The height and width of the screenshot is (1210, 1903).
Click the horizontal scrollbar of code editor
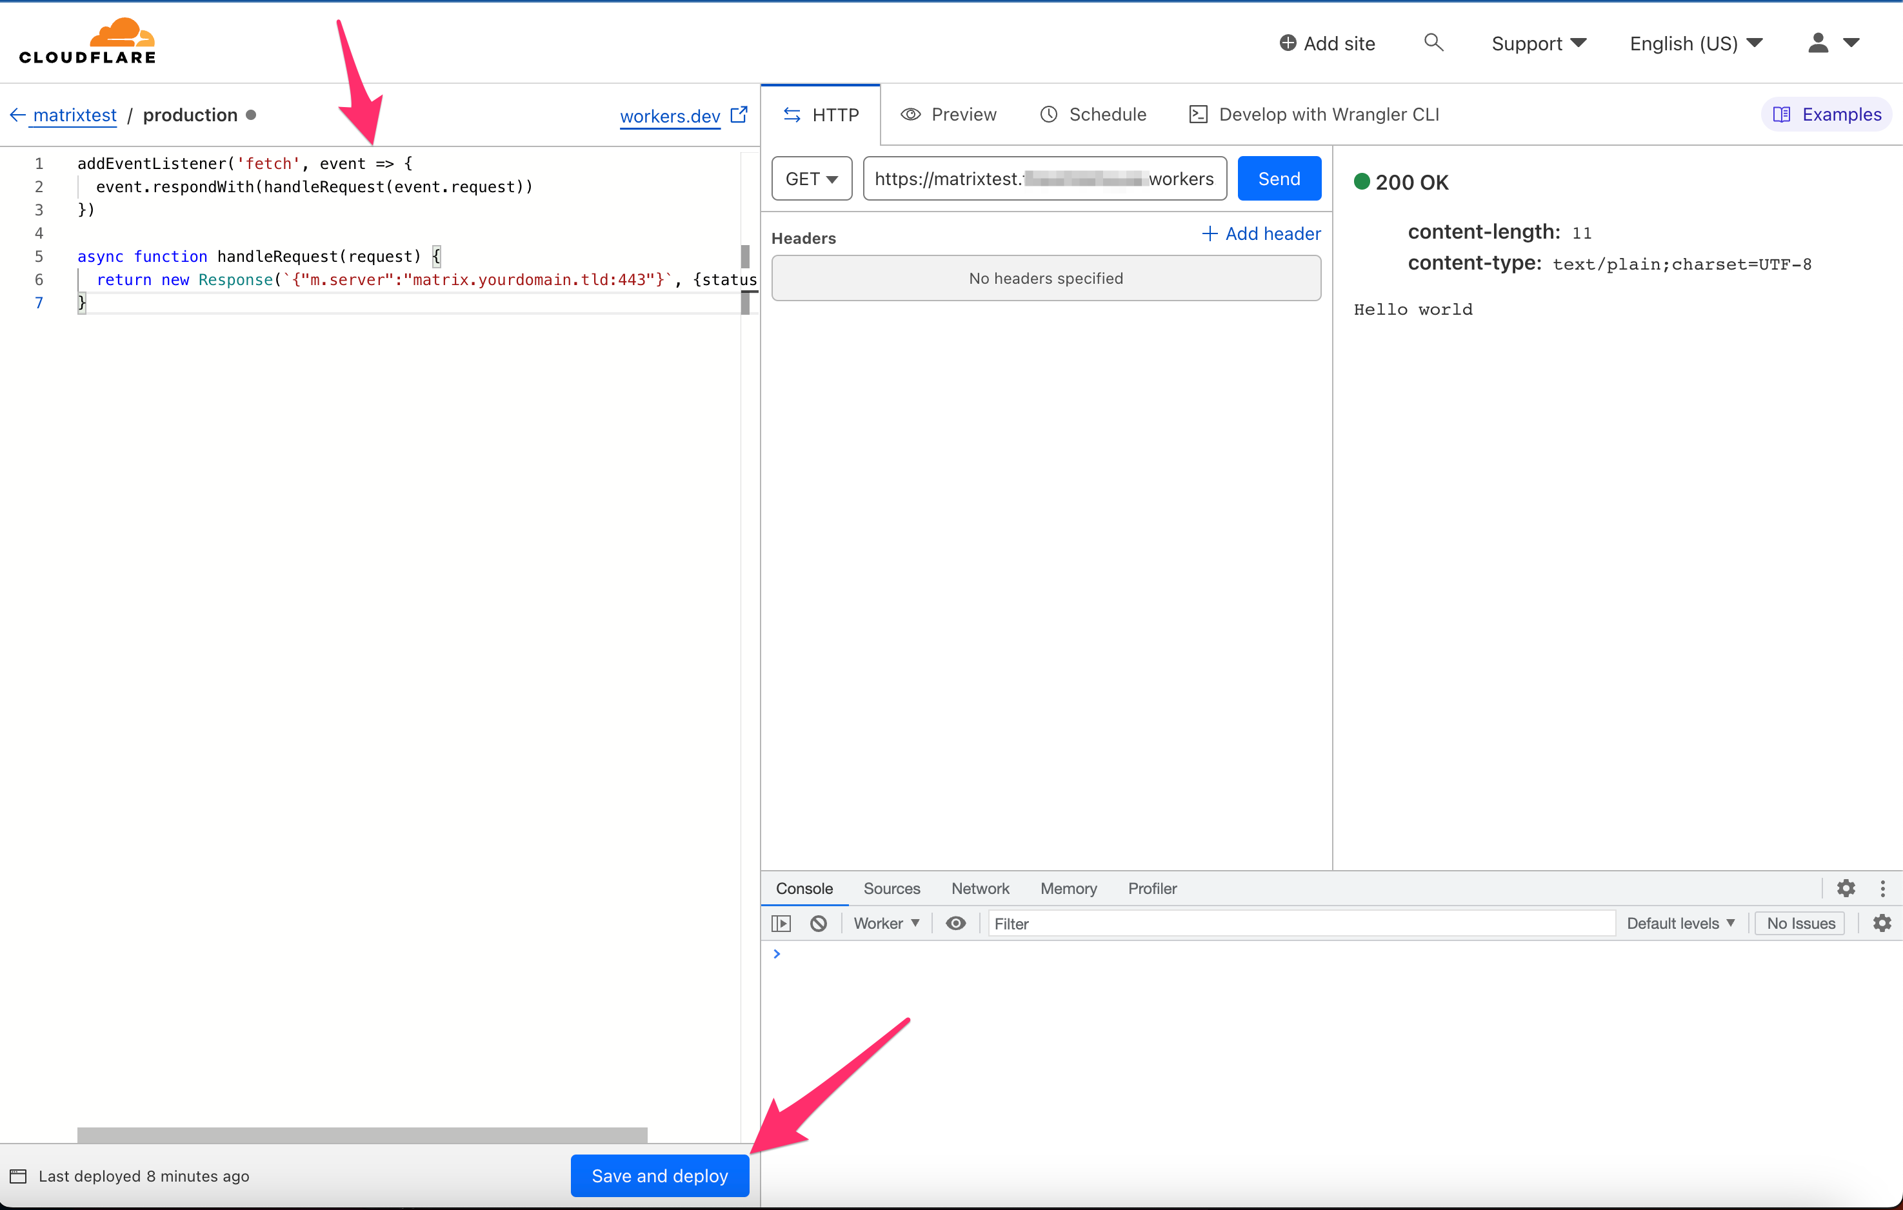click(362, 1135)
